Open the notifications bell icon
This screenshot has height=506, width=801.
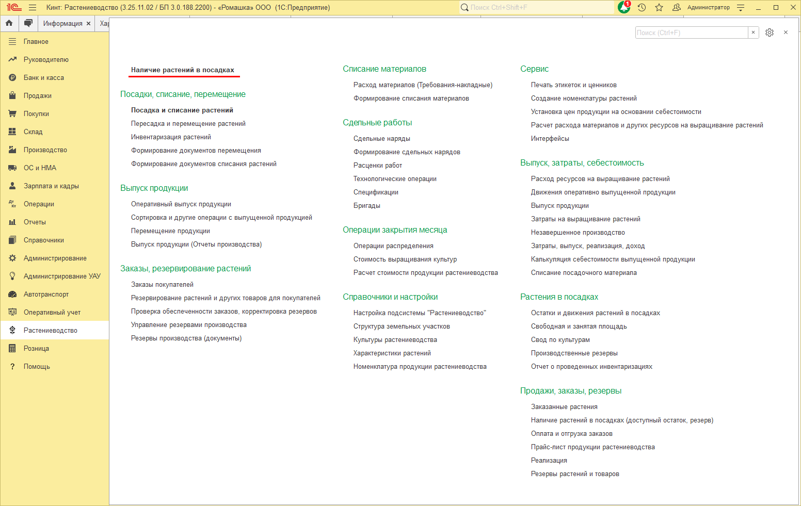(624, 7)
